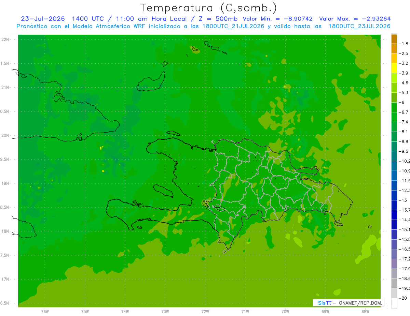This screenshot has width=410, height=316.
Task: Pick the teal swatch between -8.8 and -9.5
Action: click(x=394, y=146)
